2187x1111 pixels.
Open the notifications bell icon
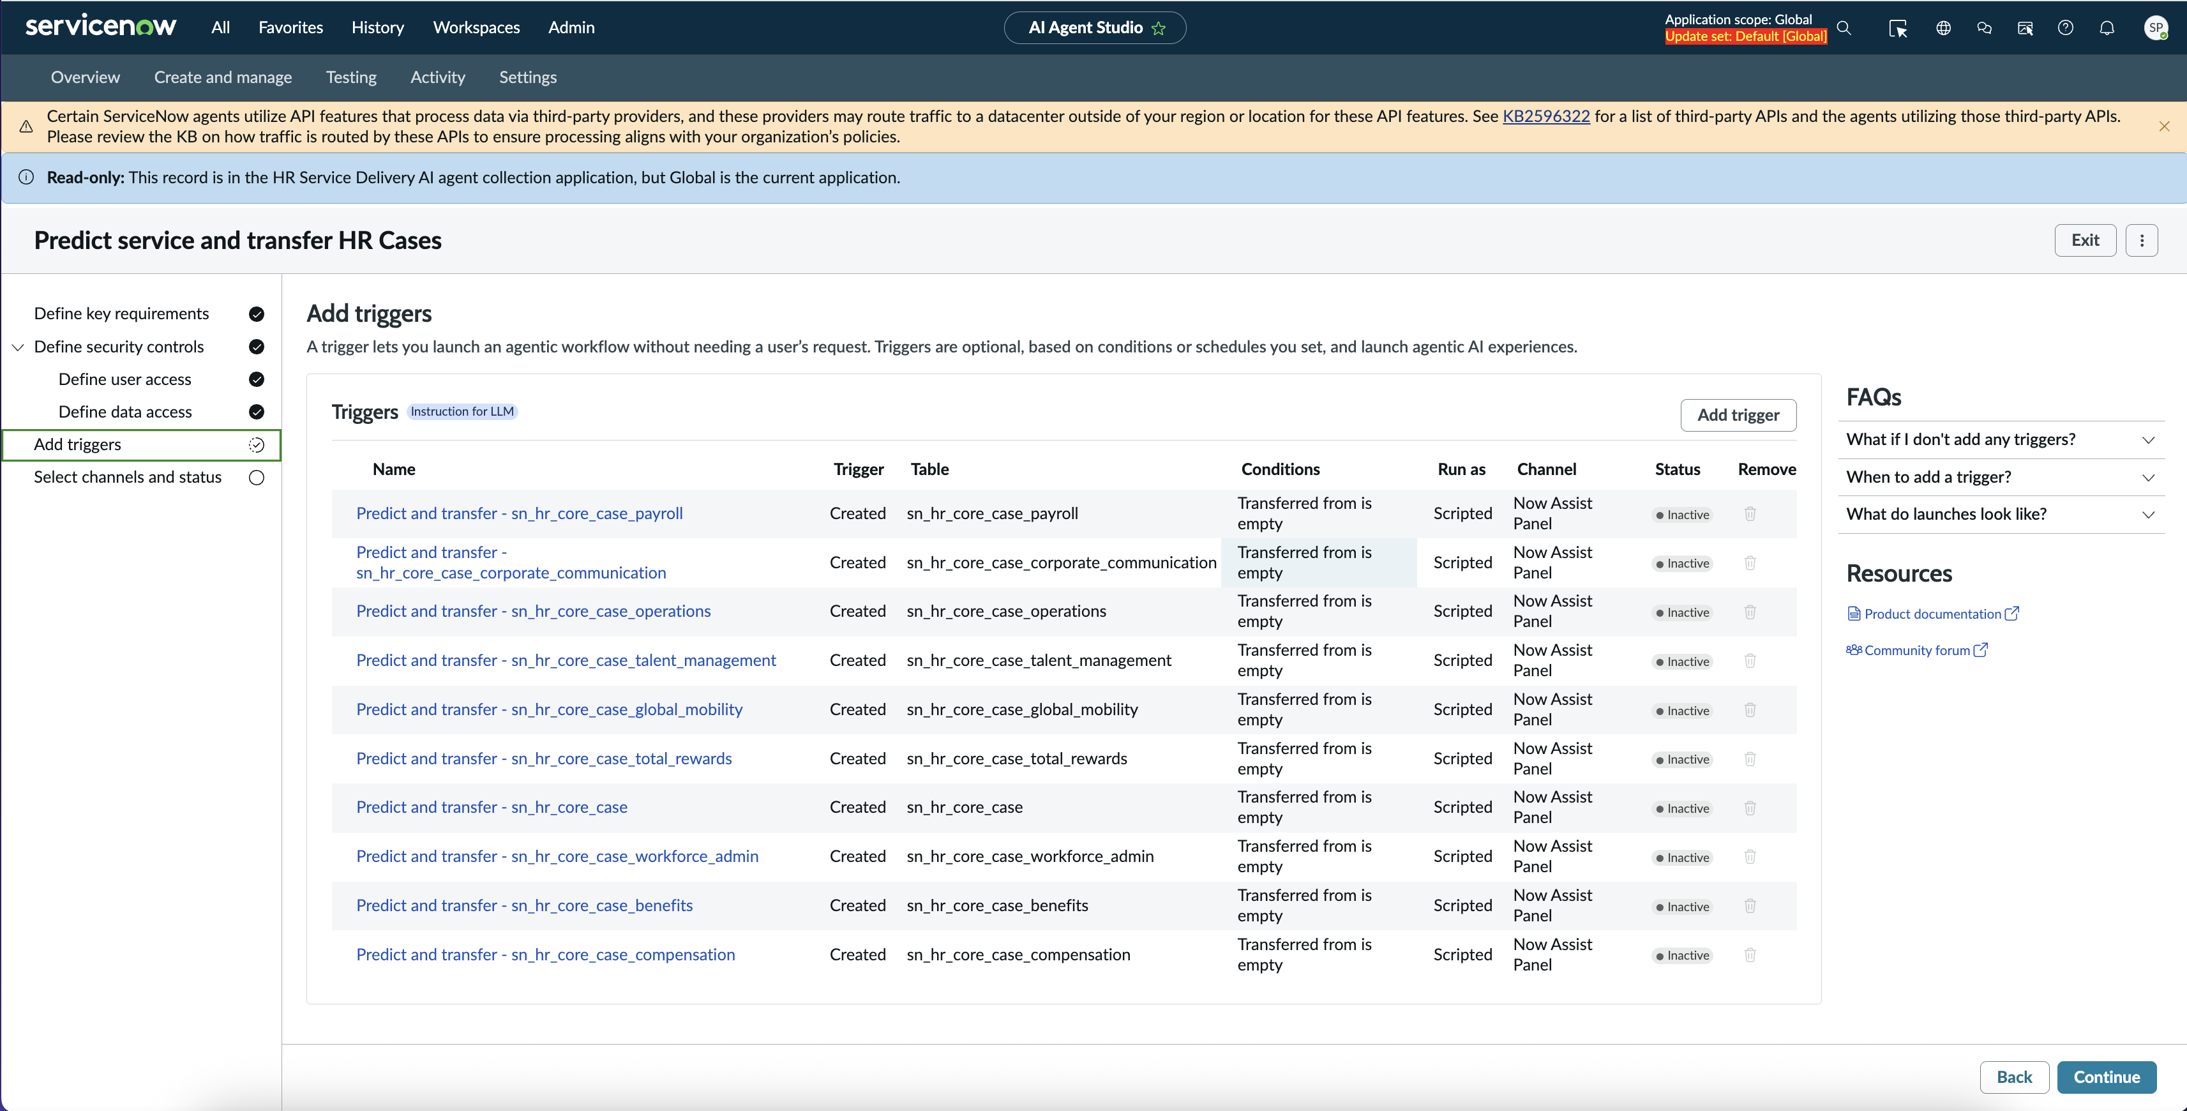[x=2107, y=28]
